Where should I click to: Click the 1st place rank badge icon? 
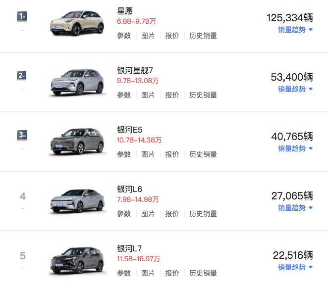pos(22,16)
